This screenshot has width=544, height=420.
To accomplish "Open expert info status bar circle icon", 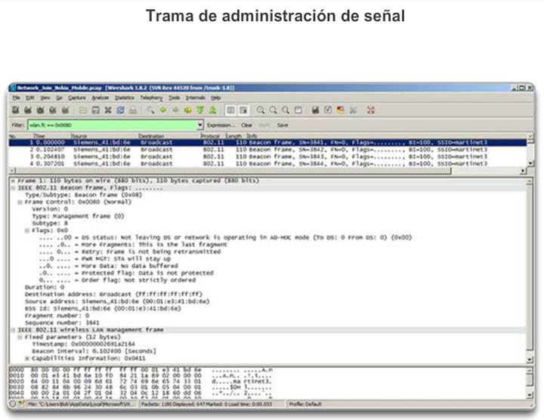I will pyautogui.click(x=13, y=404).
